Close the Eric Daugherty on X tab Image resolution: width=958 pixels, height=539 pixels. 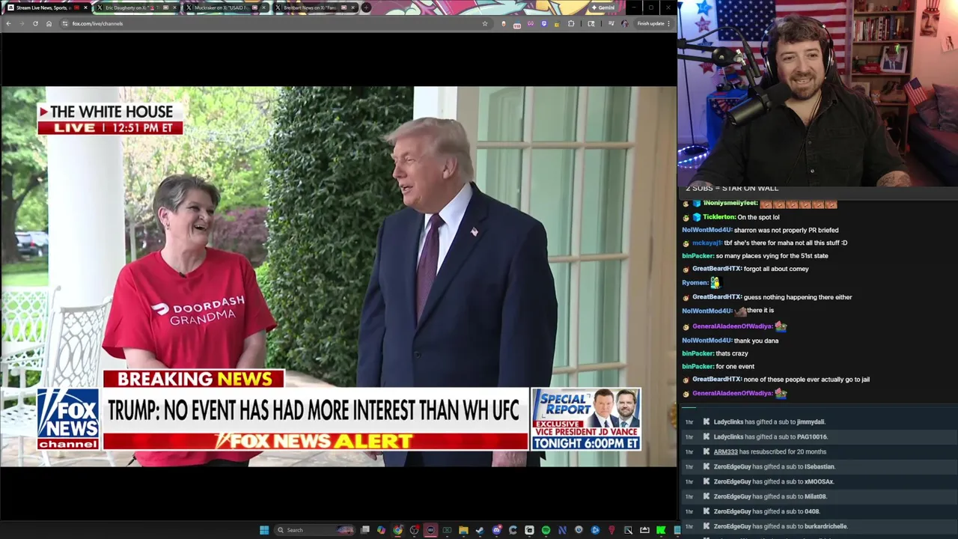click(x=174, y=7)
